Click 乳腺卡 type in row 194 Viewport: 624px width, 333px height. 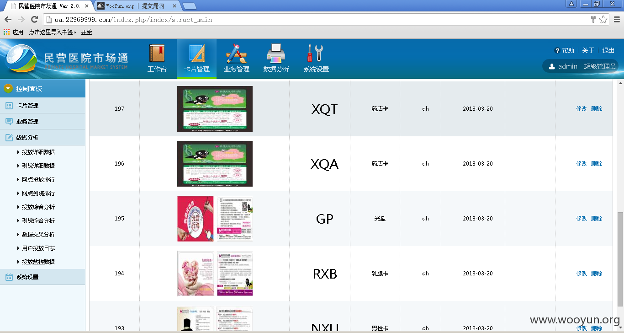coord(380,274)
